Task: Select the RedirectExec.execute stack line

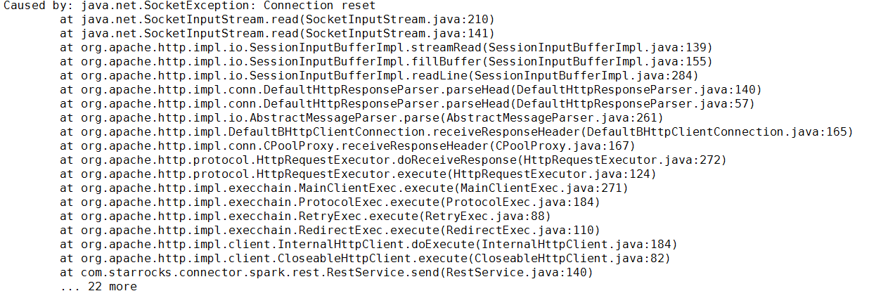Action: (x=330, y=230)
